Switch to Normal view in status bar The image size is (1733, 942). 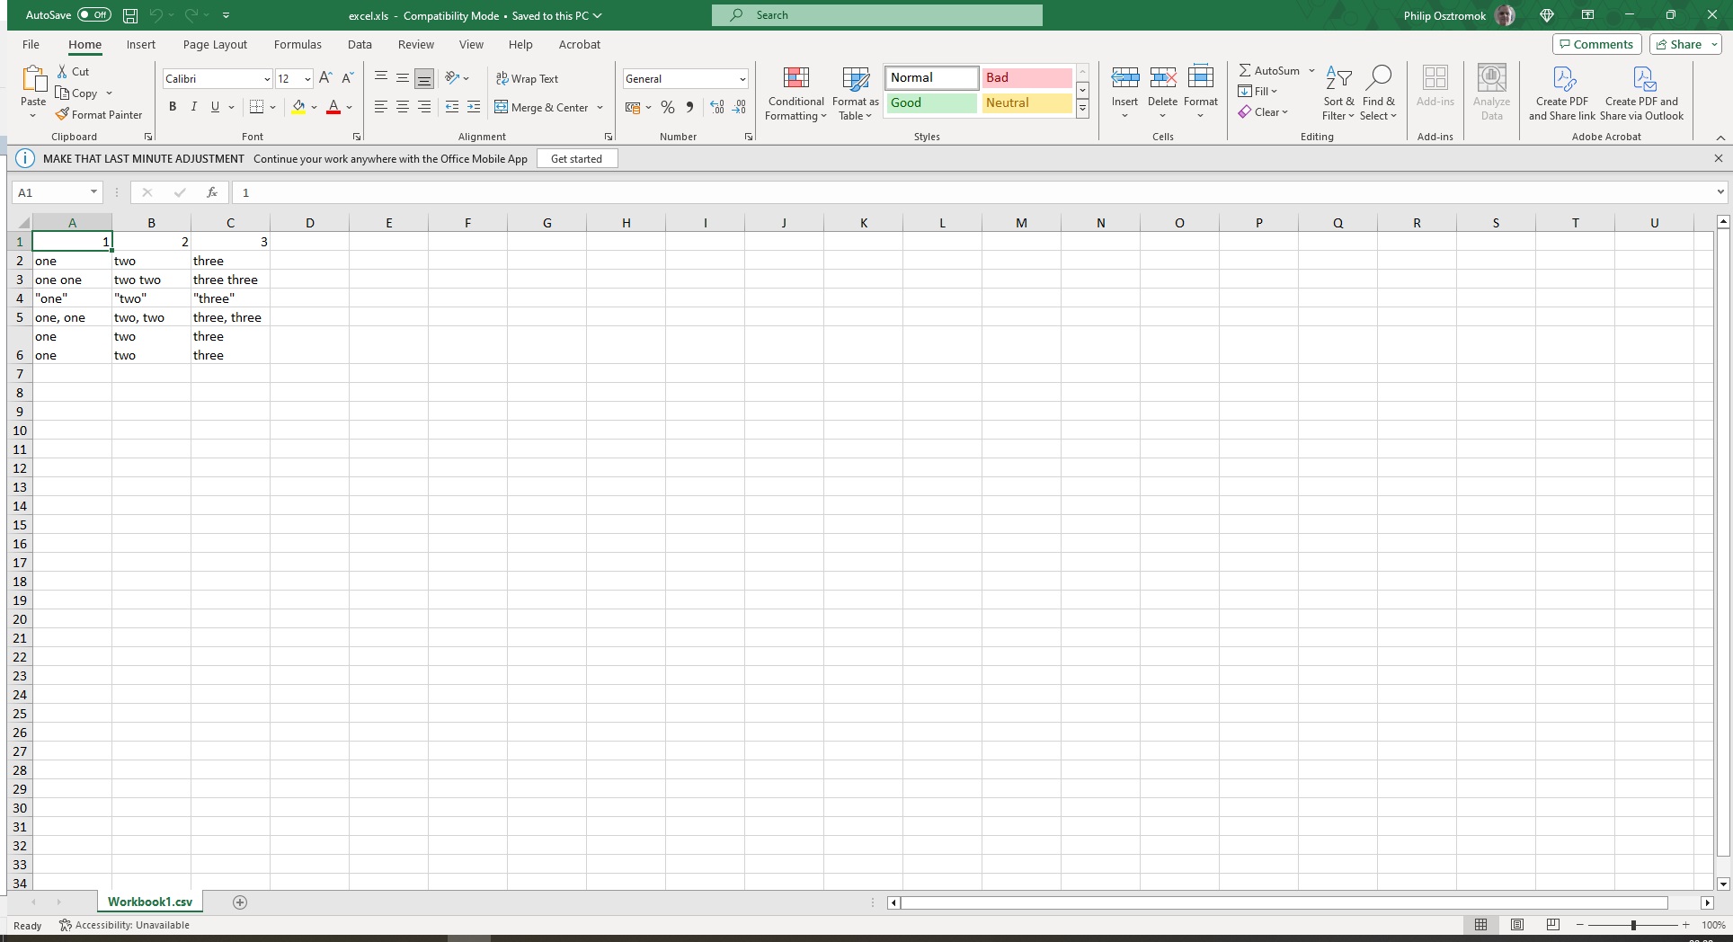pos(1481,925)
